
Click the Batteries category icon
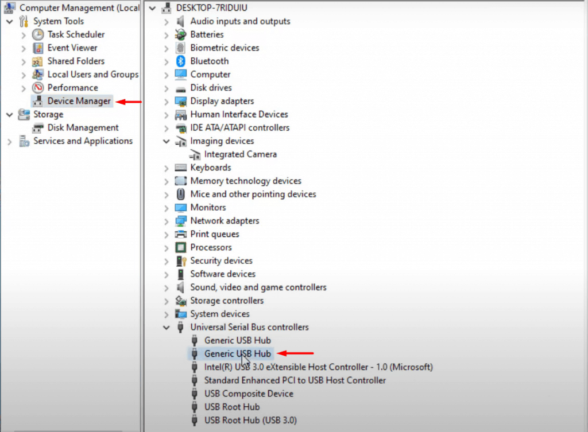pyautogui.click(x=180, y=35)
